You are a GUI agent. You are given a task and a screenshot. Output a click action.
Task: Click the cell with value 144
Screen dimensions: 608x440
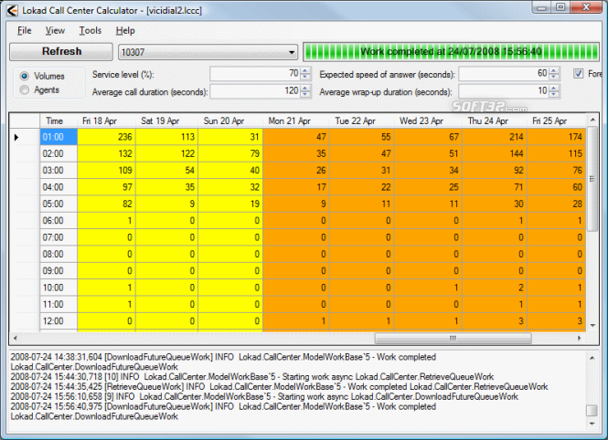[x=494, y=153]
